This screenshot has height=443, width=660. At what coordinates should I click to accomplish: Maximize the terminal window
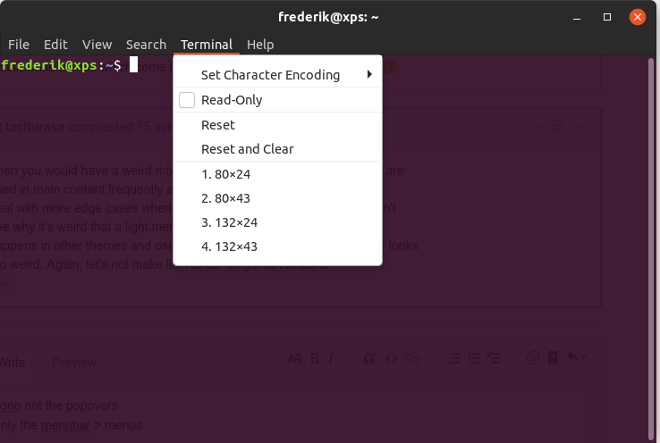pos(607,17)
